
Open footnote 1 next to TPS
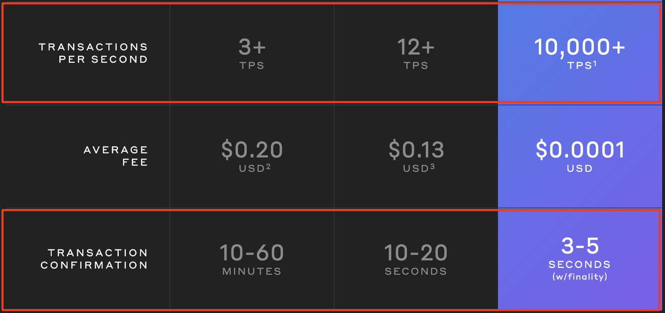click(x=595, y=64)
